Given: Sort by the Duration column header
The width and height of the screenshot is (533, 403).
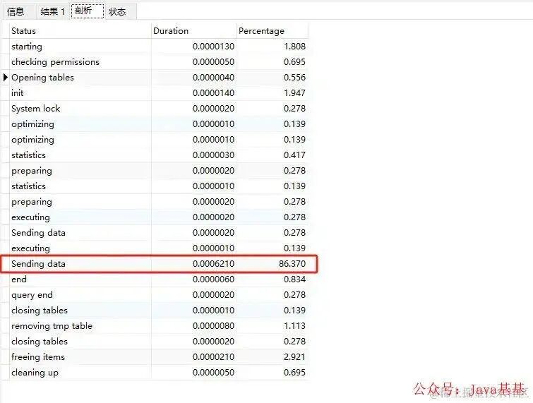Looking at the screenshot, I should coord(193,31).
